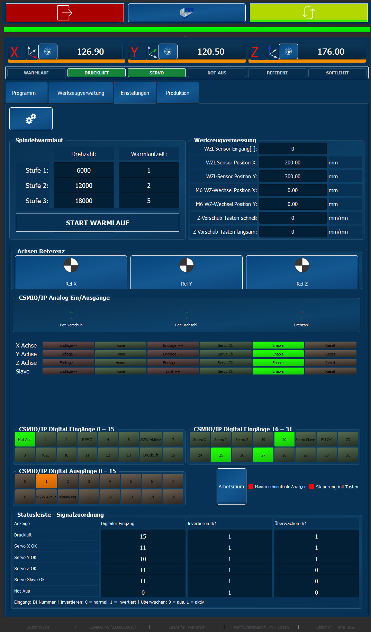The width and height of the screenshot is (371, 632).
Task: Toggle the Klemmung digital output
Action: [x=67, y=497]
